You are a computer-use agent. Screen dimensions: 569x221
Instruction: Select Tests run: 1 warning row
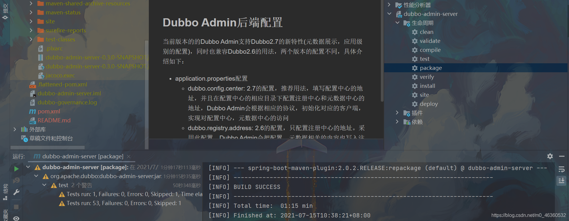click(131, 194)
